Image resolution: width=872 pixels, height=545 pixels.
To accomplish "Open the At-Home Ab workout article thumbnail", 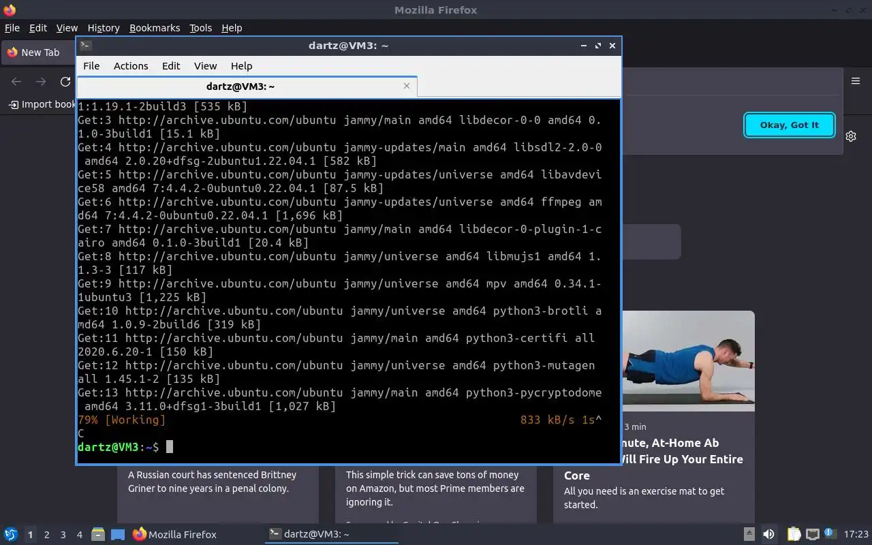I will (x=688, y=361).
